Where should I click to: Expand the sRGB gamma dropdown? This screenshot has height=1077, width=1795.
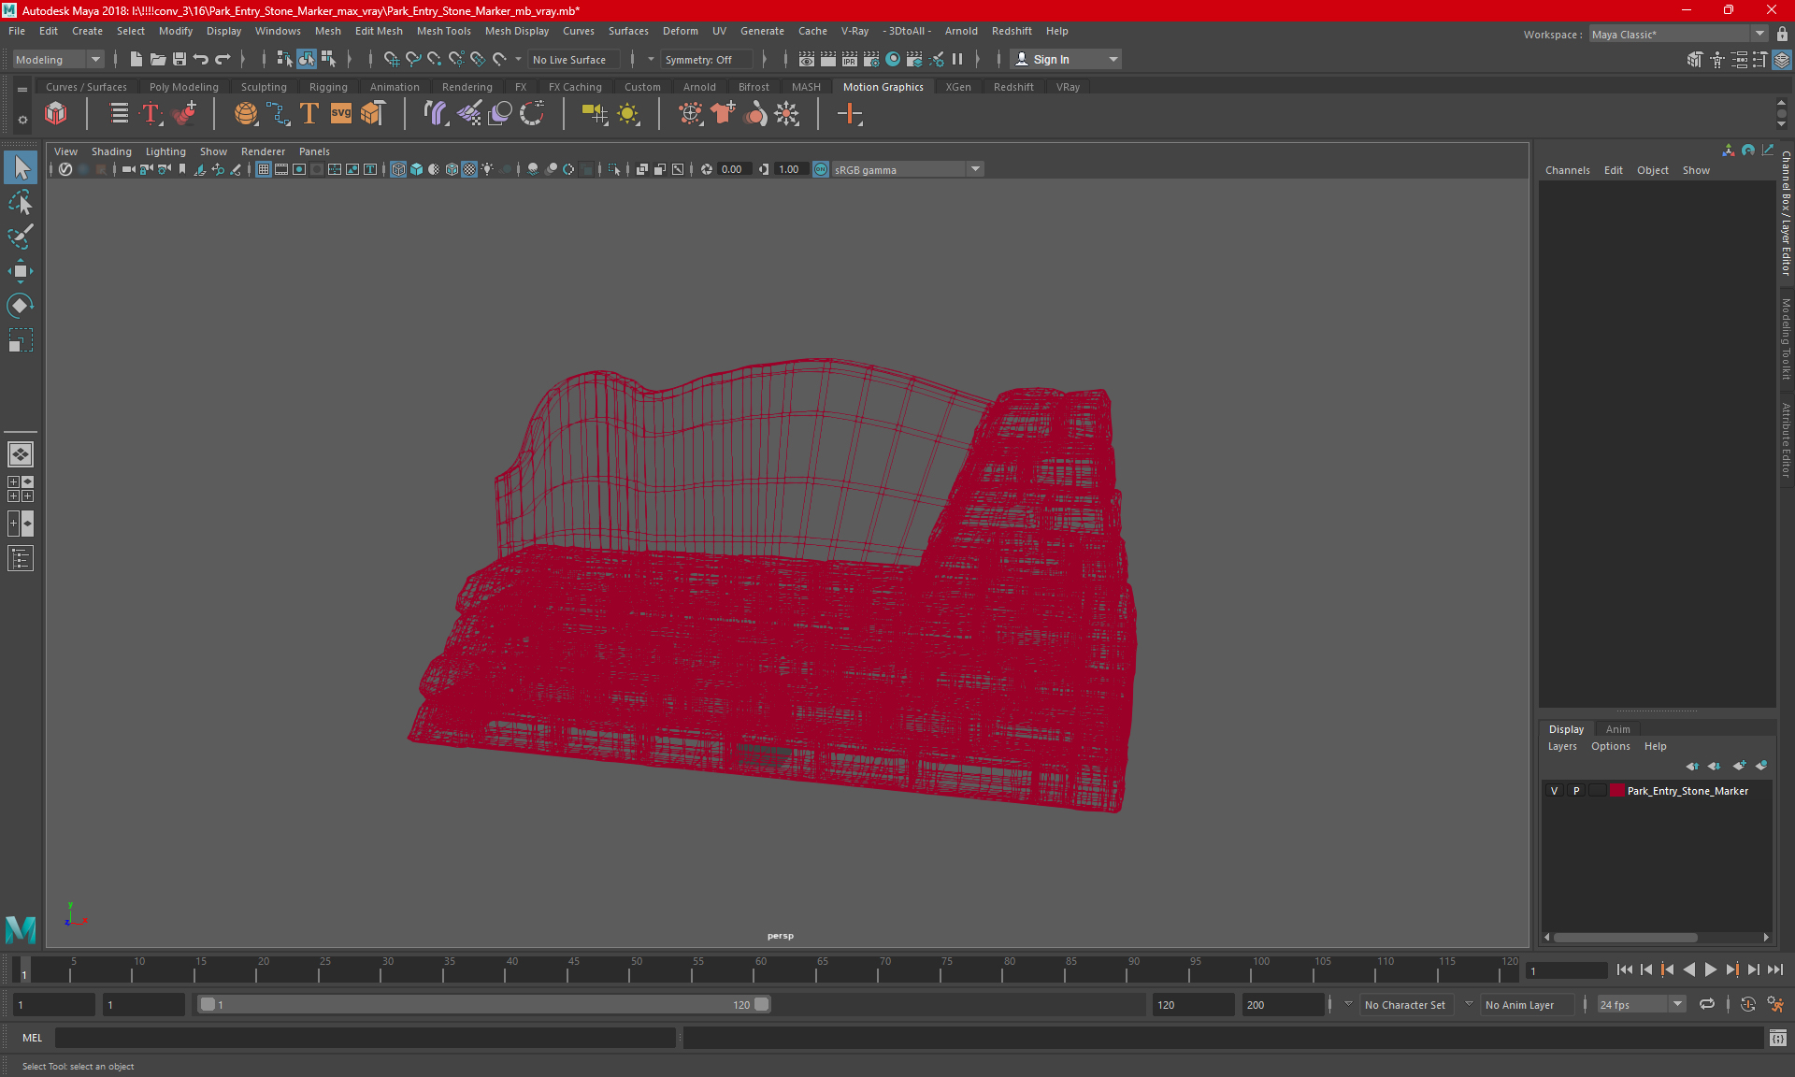point(975,169)
